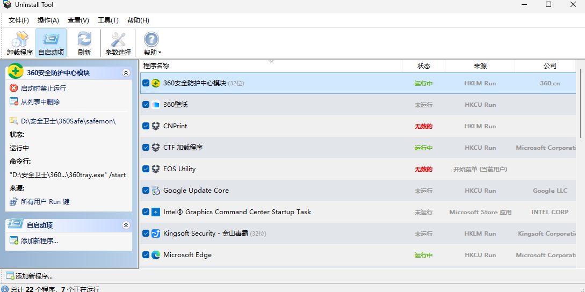585x292 pixels.
Task: Open the D:\安全卫士\360Safe\safemon\ folder link
Action: [x=68, y=121]
